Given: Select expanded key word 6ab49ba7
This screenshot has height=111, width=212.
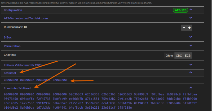Looking at the screenshot, I should tap(60, 103).
